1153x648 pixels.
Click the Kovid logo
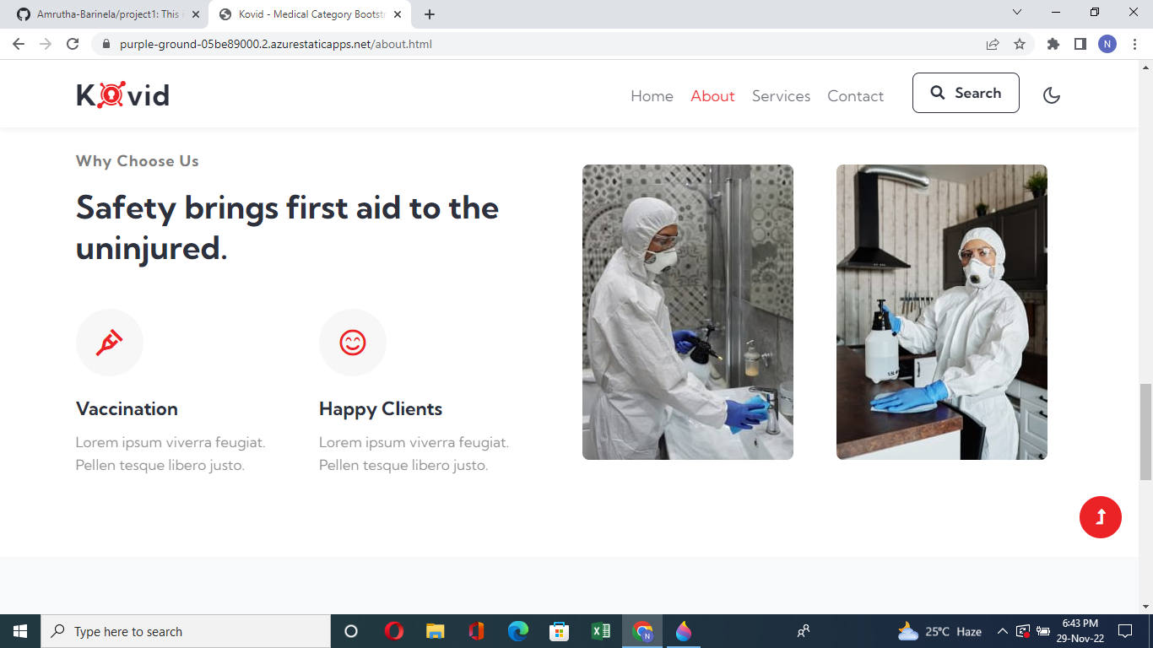point(122,94)
